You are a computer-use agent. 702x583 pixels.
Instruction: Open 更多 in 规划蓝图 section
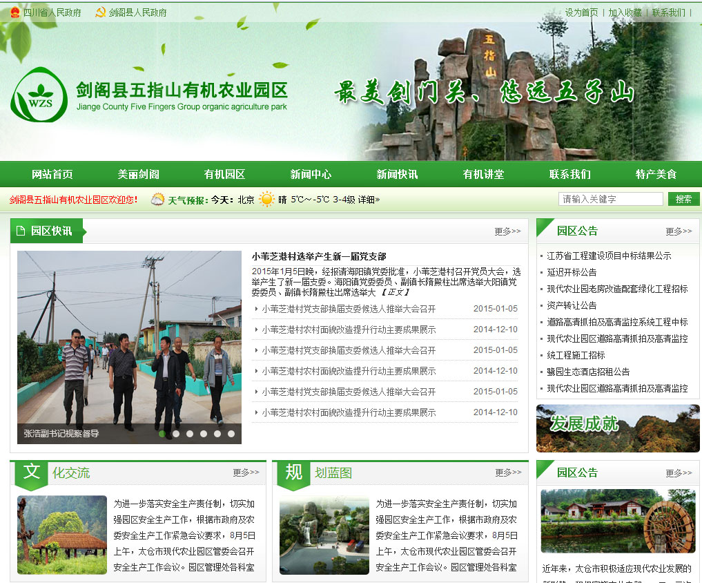pyautogui.click(x=508, y=472)
